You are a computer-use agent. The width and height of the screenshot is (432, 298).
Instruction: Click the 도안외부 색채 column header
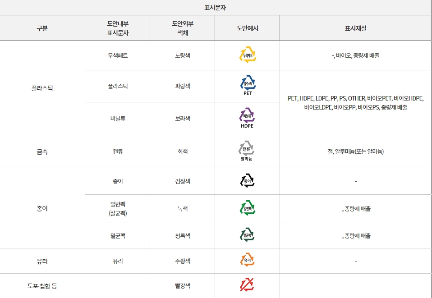pos(183,28)
